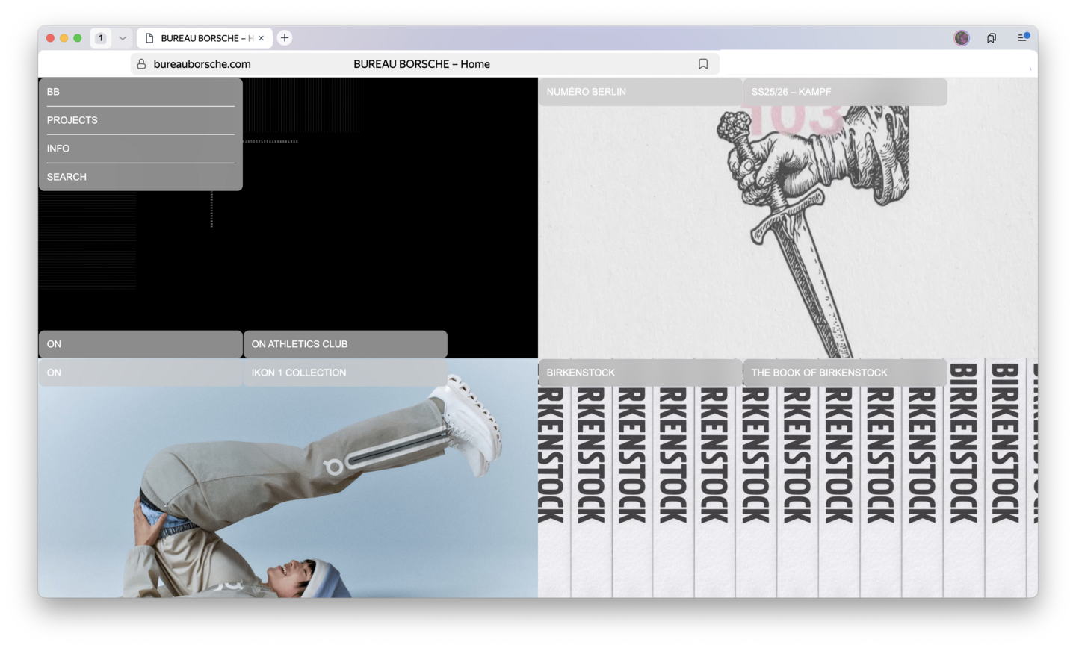Open the user profile avatar

(962, 38)
